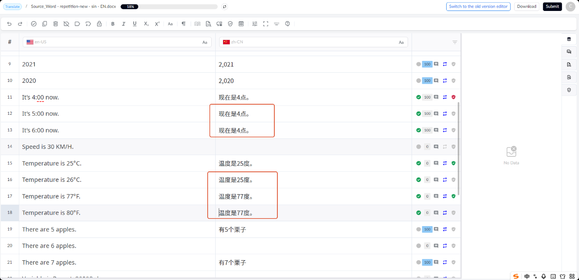The height and width of the screenshot is (280, 579).
Task: Toggle confirmation status for row 9
Action: coord(419,64)
